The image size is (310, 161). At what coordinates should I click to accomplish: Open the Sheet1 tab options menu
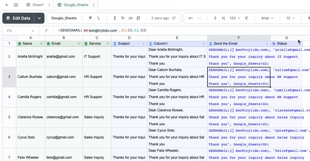[x=49, y=5]
